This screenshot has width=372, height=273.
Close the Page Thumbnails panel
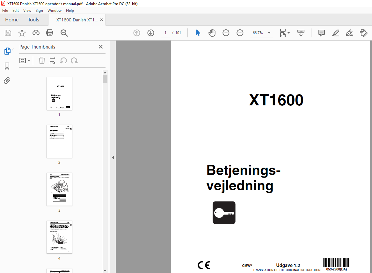click(101, 47)
